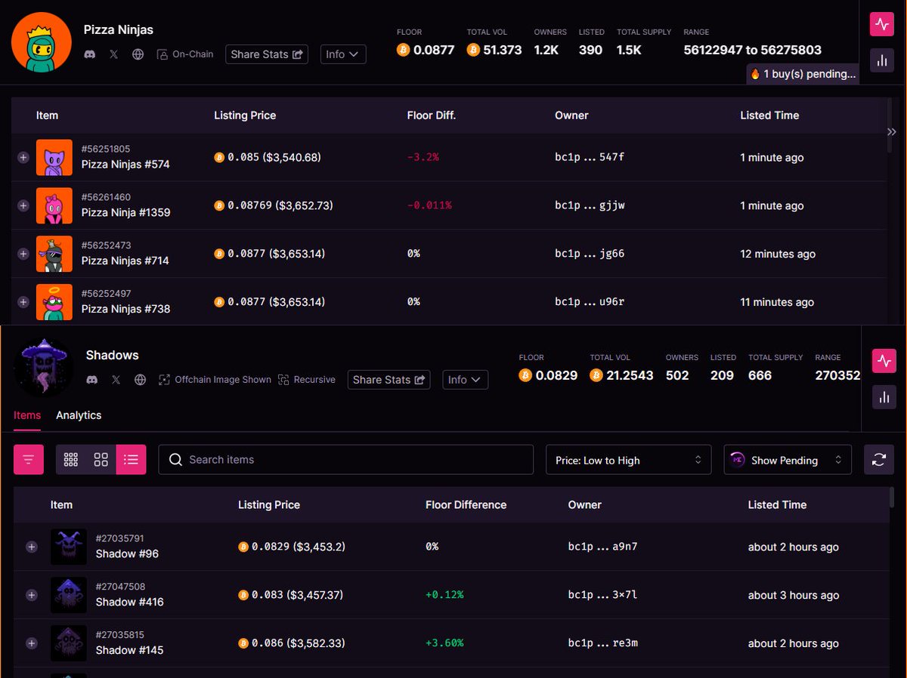Screen dimensions: 907x678
Task: Expand row for Pizza Ninjas #738
Action: click(x=23, y=302)
